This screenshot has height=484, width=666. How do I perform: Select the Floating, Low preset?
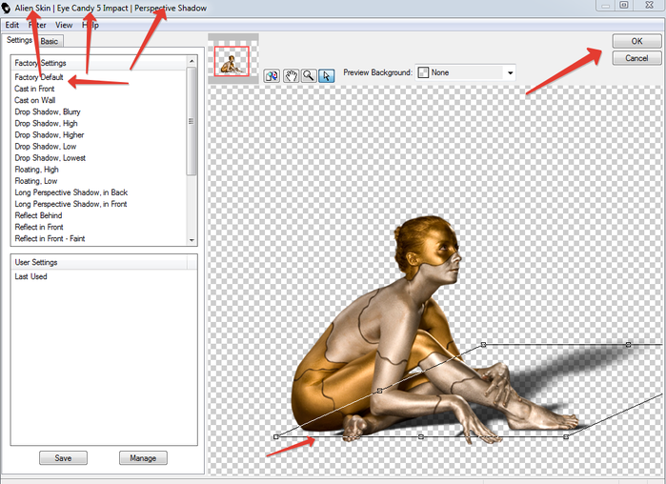click(35, 181)
